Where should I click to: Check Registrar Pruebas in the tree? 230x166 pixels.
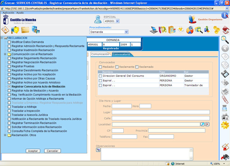point(9,66)
